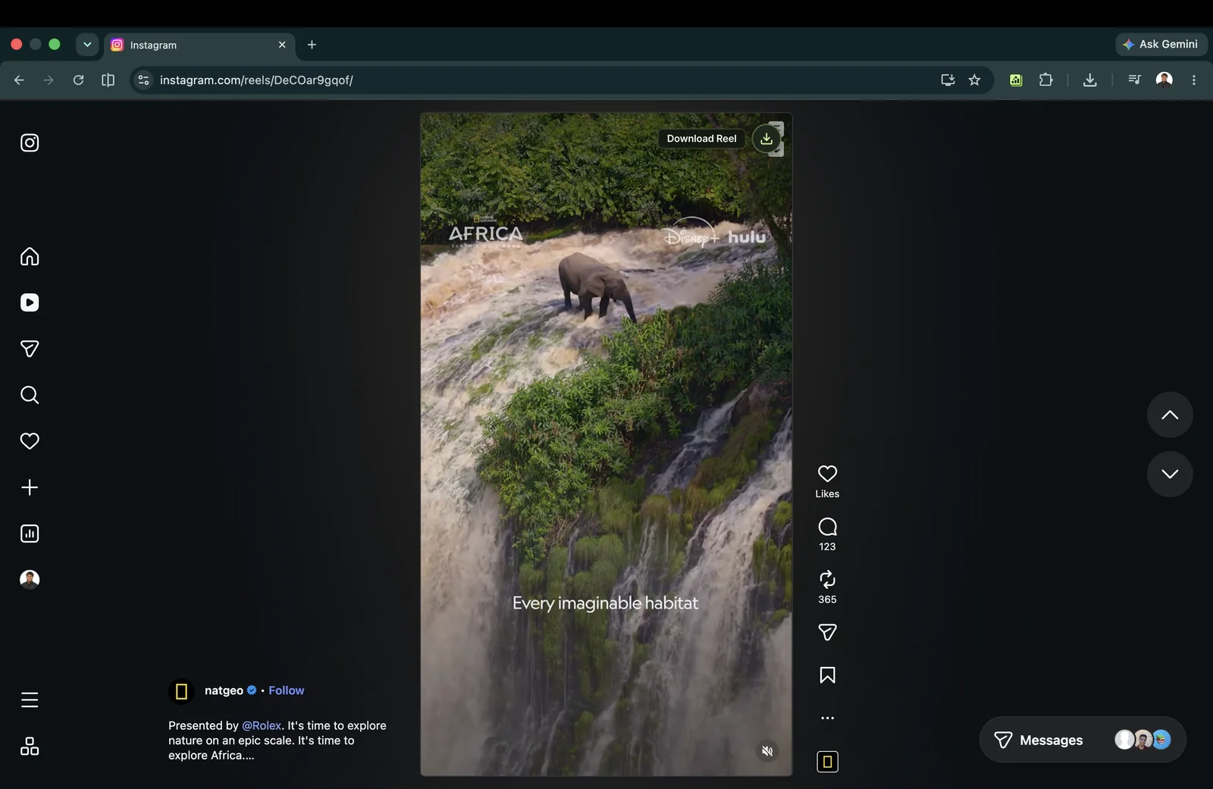
Task: Open site information icon in address bar
Action: [x=143, y=80]
